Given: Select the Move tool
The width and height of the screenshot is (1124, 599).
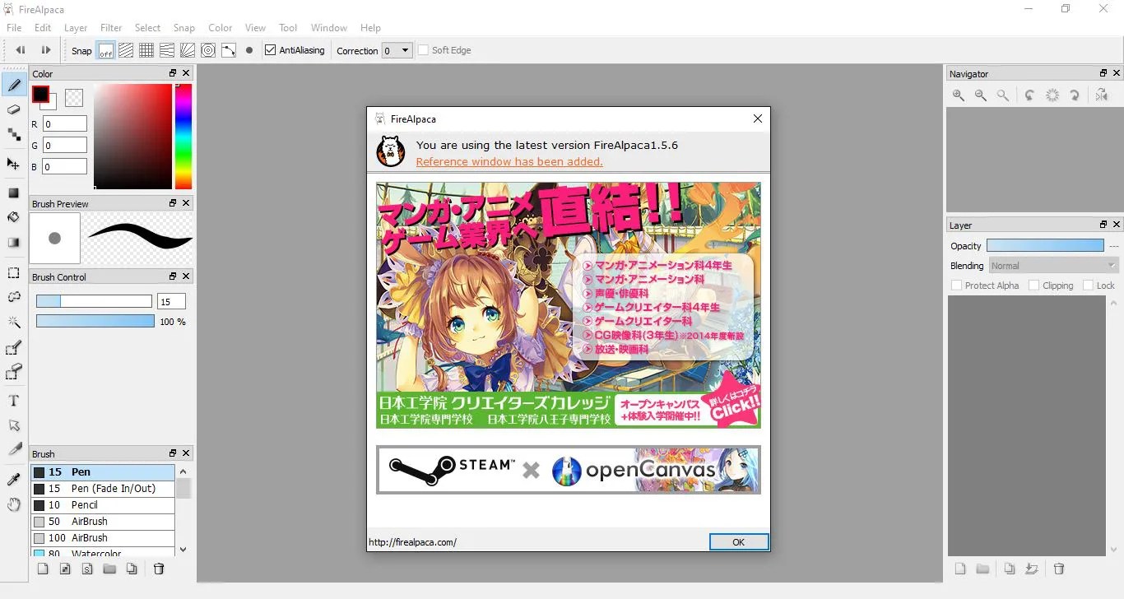Looking at the screenshot, I should pyautogui.click(x=14, y=164).
